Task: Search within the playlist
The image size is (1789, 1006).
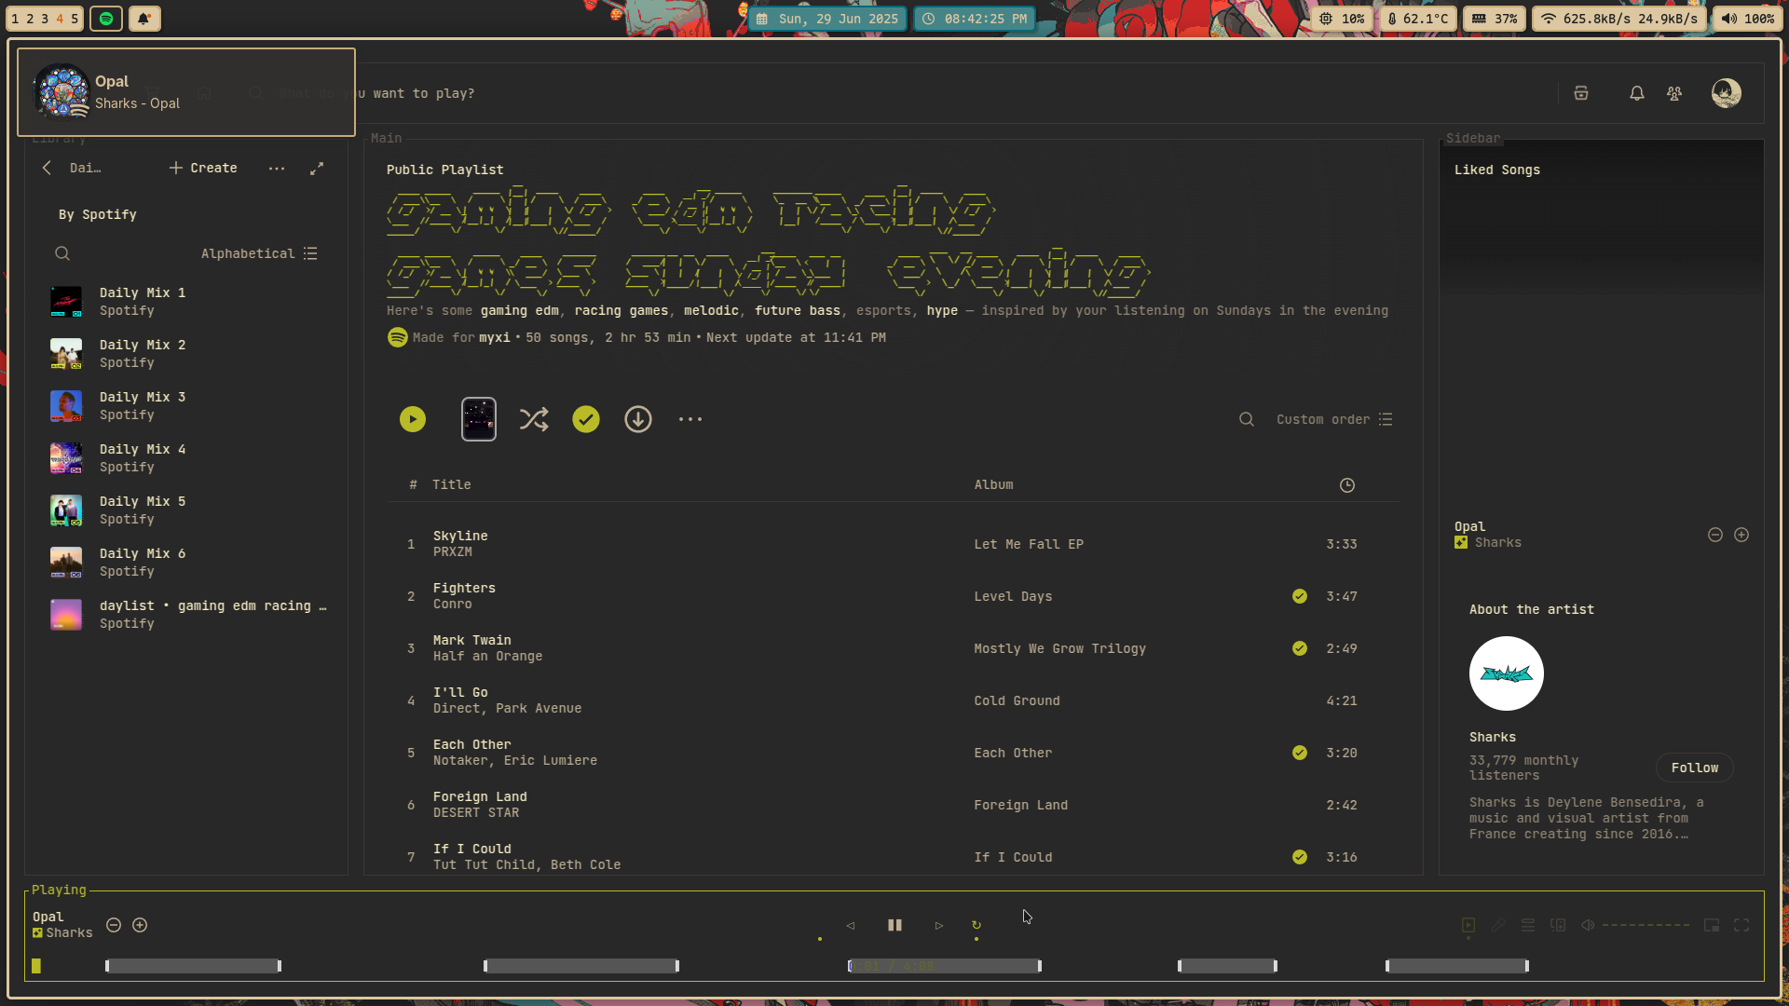Action: pyautogui.click(x=1246, y=419)
